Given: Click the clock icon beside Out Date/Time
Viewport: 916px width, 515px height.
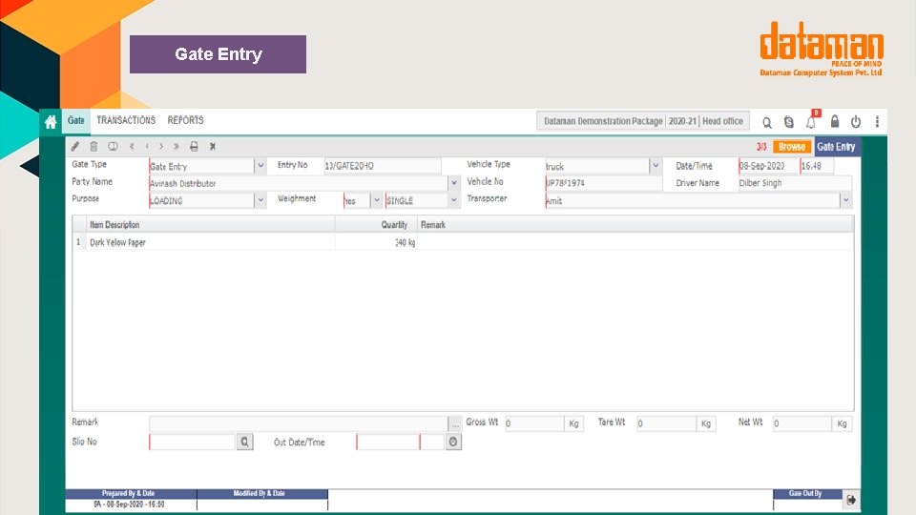Looking at the screenshot, I should pos(453,442).
